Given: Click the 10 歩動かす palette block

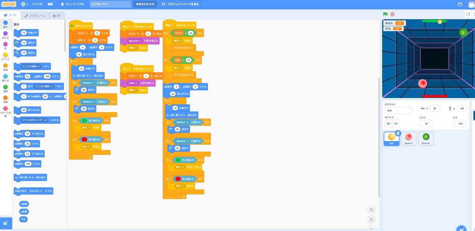Looking at the screenshot, I should tap(26, 33).
